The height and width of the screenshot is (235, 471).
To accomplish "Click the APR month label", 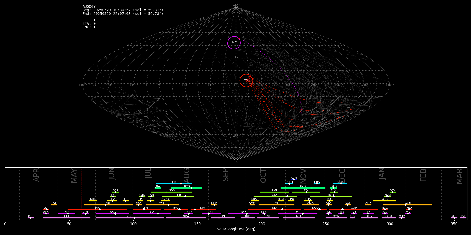I will pos(36,175).
